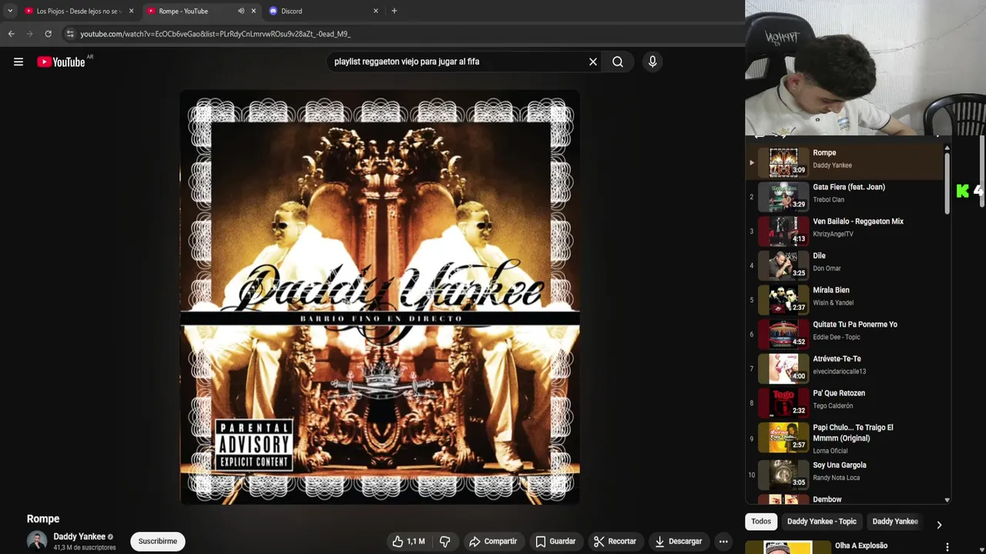Click Trebol Clan artist name

tap(828, 200)
